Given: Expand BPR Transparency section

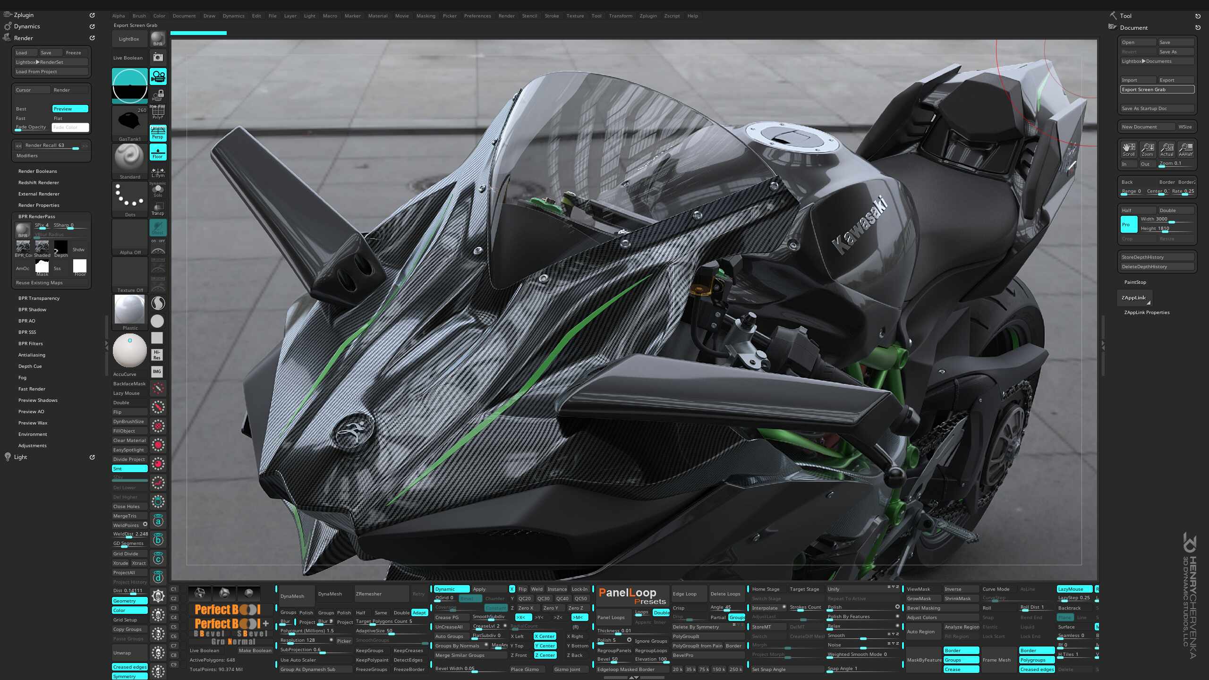Looking at the screenshot, I should pos(39,298).
